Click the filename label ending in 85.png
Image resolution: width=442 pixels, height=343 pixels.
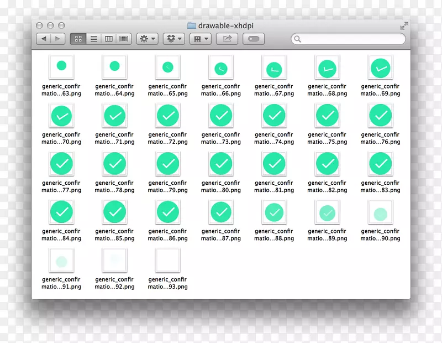click(114, 235)
